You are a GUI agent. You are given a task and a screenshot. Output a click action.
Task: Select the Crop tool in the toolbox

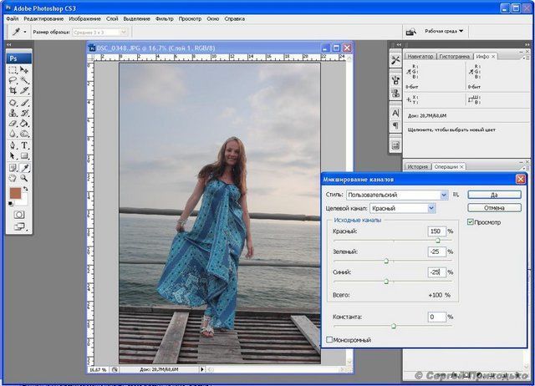pyautogui.click(x=13, y=91)
